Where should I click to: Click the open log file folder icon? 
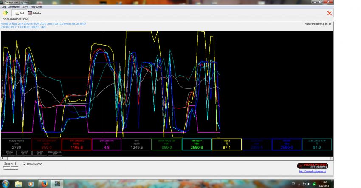(6, 13)
